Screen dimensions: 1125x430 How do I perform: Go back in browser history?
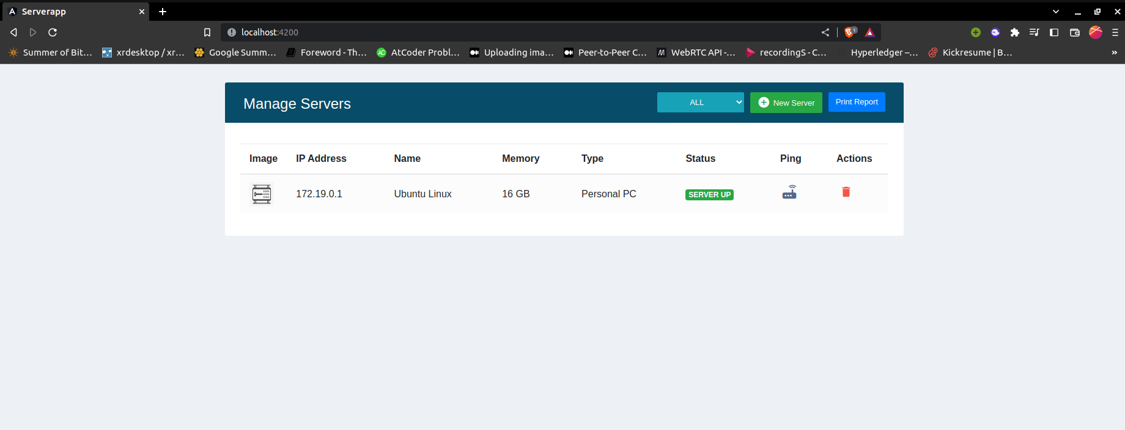pyautogui.click(x=13, y=32)
